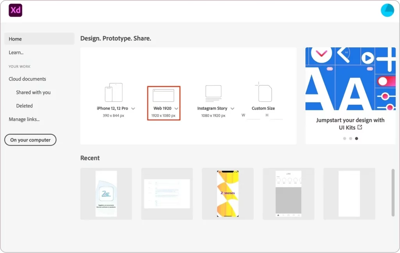Viewport: 400px width, 253px height.
Task: Select the iPhone 12, 12 Pro artboard icon
Action: (x=114, y=92)
